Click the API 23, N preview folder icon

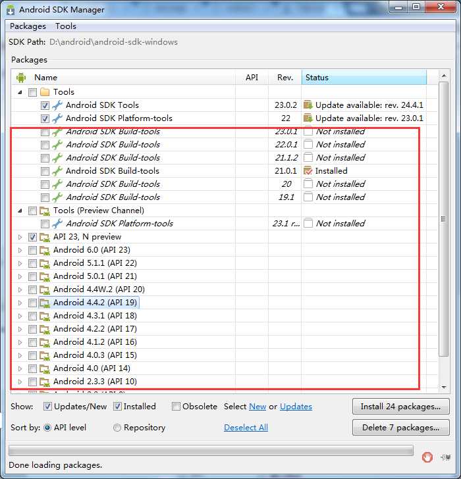coord(45,237)
